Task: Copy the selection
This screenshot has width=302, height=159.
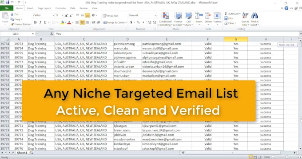Action: tap(16, 19)
